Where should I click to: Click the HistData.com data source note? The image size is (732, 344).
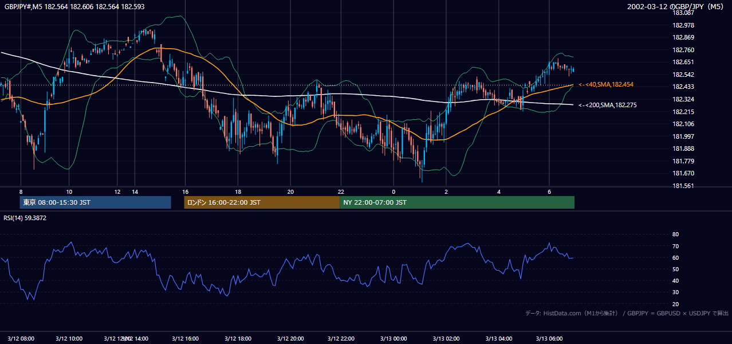[627, 313]
